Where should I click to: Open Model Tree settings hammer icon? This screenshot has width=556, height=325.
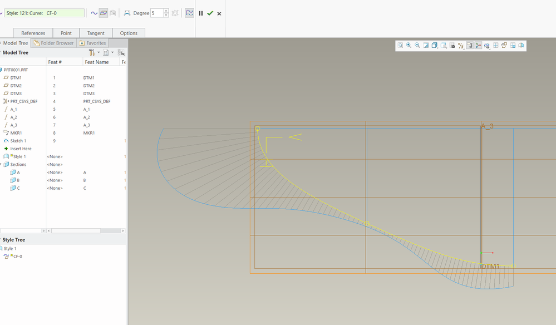(92, 52)
